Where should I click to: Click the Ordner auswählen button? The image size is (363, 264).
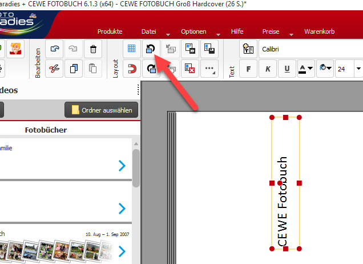[101, 110]
